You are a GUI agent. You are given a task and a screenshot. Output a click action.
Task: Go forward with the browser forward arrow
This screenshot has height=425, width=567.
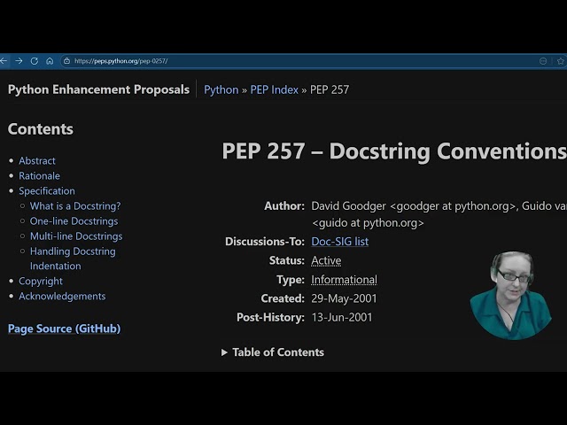(x=19, y=61)
